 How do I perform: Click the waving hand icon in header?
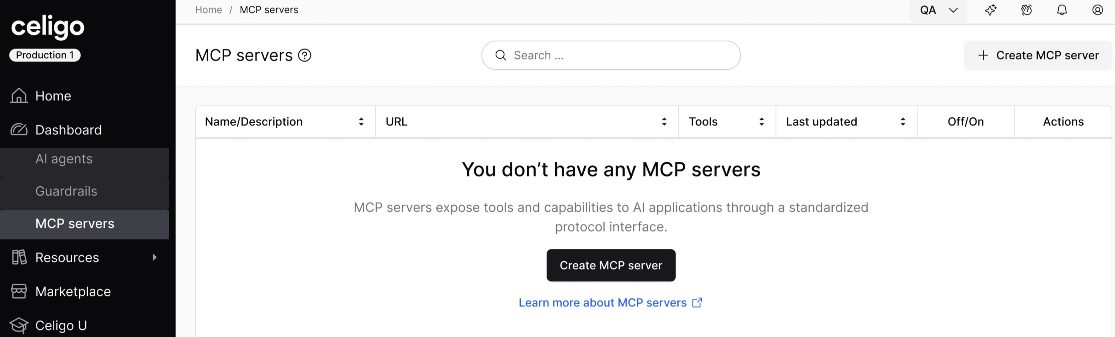(1026, 10)
